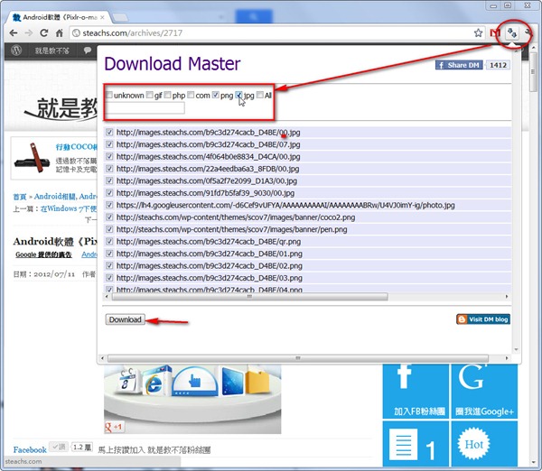Click the Hot badge tile

(487, 446)
